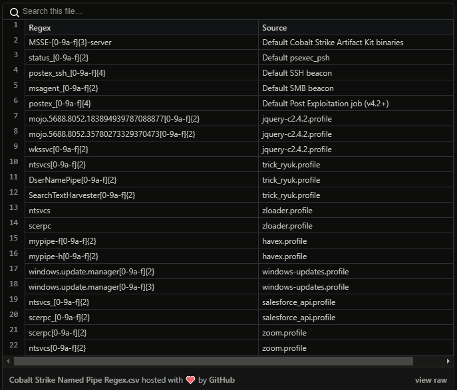This screenshot has height=390, width=457.
Task: Click cell 'SearchTextHarvester[0-9a-f]{2}'
Action: 142,195
